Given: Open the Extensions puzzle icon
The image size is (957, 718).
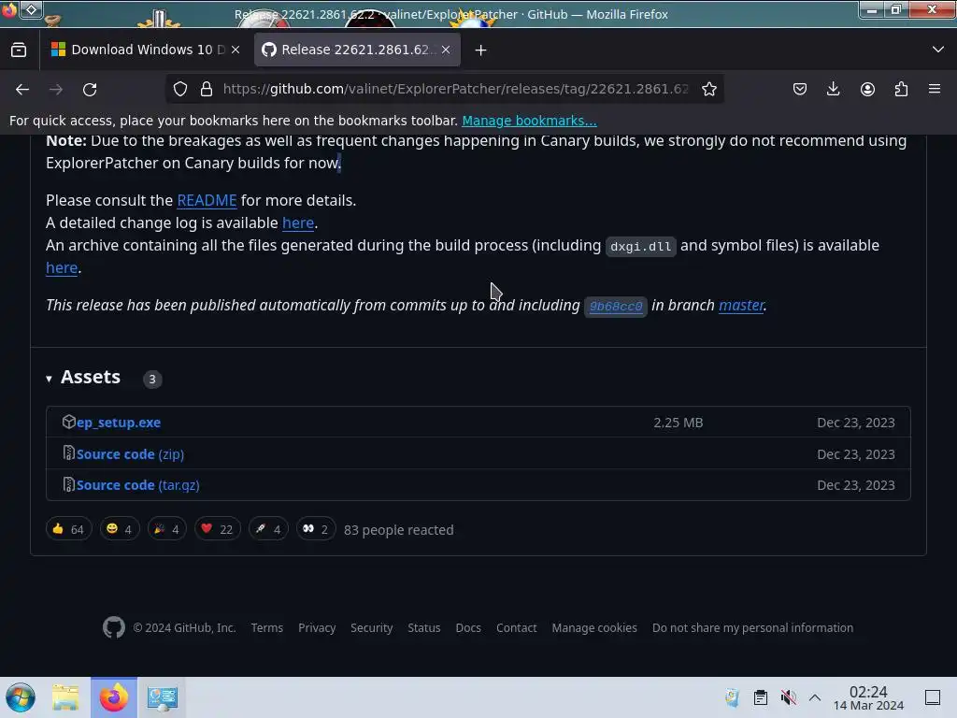Looking at the screenshot, I should click(901, 89).
